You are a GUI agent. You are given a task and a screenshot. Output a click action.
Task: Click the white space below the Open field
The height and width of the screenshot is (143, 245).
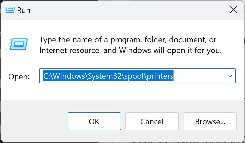tap(137, 91)
